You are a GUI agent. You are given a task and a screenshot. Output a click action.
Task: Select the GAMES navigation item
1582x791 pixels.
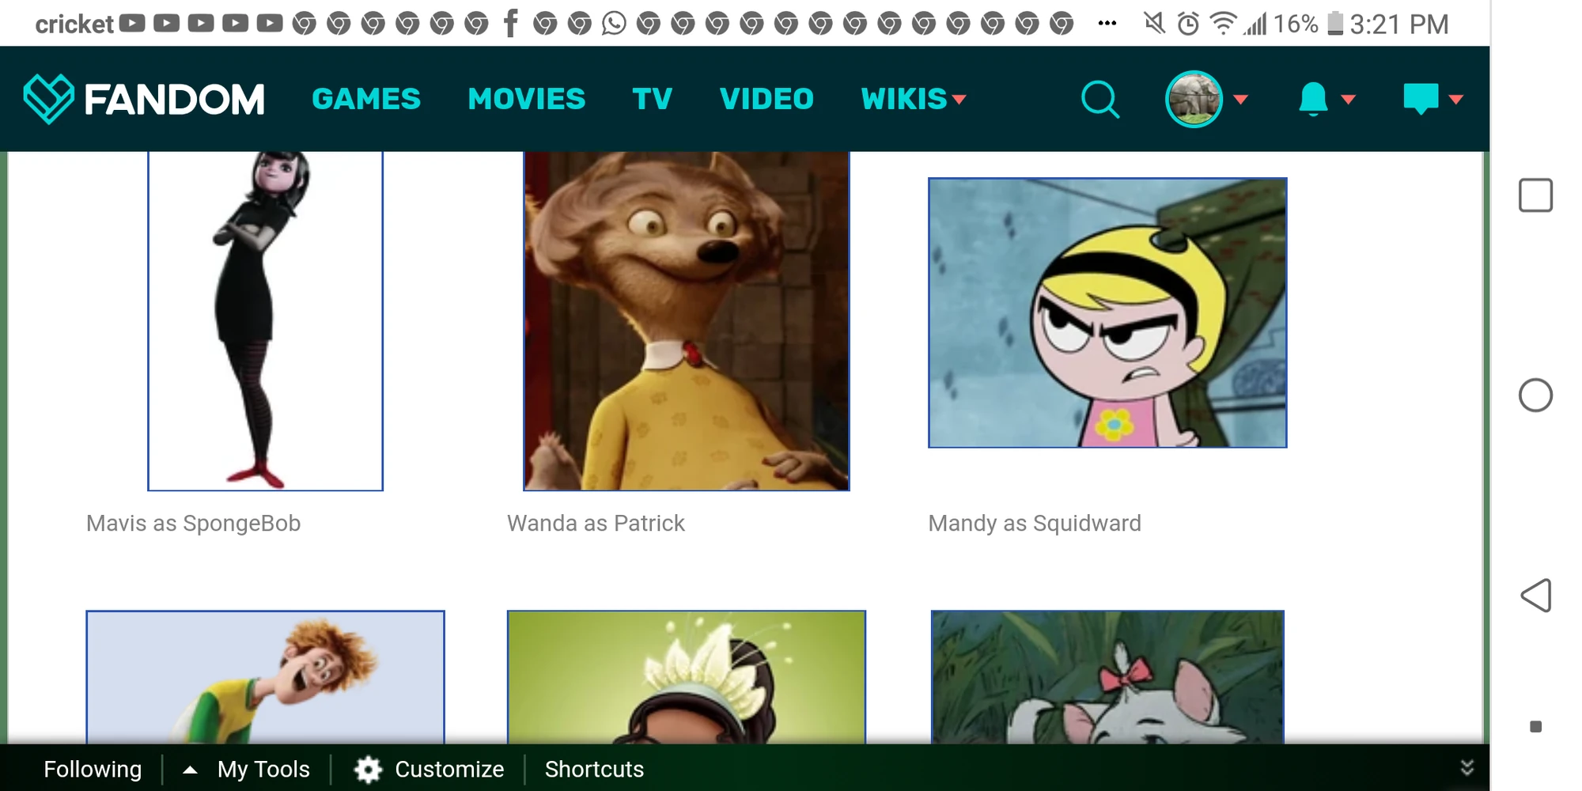point(366,98)
